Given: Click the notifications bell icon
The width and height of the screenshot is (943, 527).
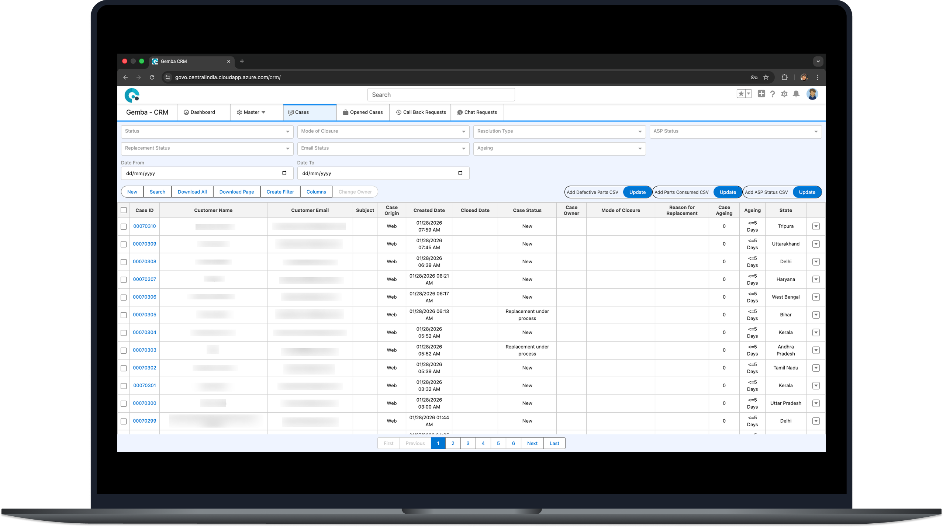Looking at the screenshot, I should [796, 94].
